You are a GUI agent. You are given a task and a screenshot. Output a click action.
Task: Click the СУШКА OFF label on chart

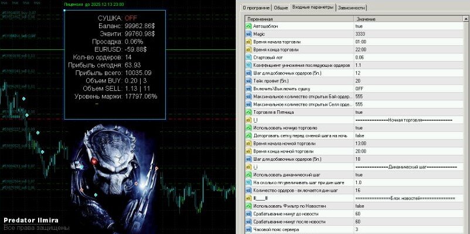[x=117, y=18]
